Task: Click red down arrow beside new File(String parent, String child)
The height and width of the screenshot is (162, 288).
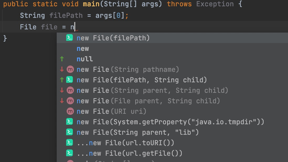Action: [62, 90]
